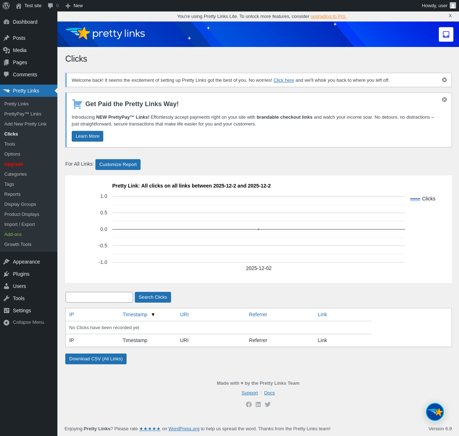Click the data point on the clicks chart
The height and width of the screenshot is (436, 459).
coord(259,229)
